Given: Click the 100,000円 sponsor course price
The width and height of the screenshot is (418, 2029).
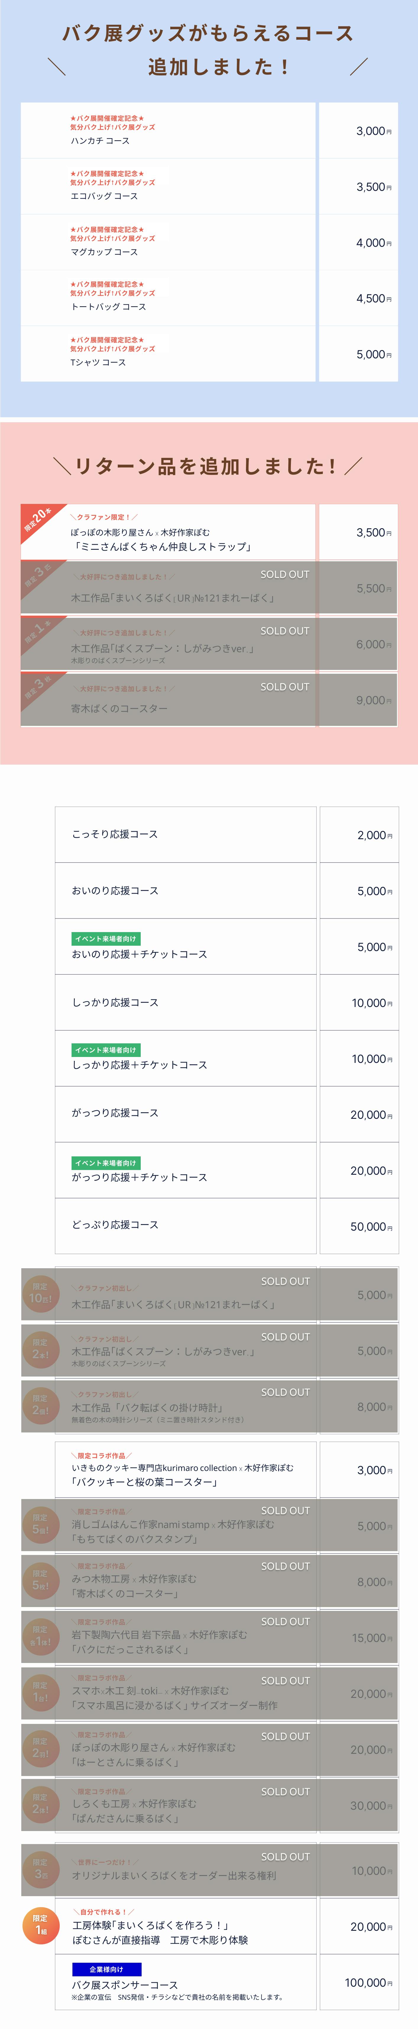Looking at the screenshot, I should (x=368, y=1983).
